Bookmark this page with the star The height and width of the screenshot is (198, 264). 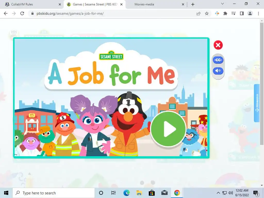207,13
